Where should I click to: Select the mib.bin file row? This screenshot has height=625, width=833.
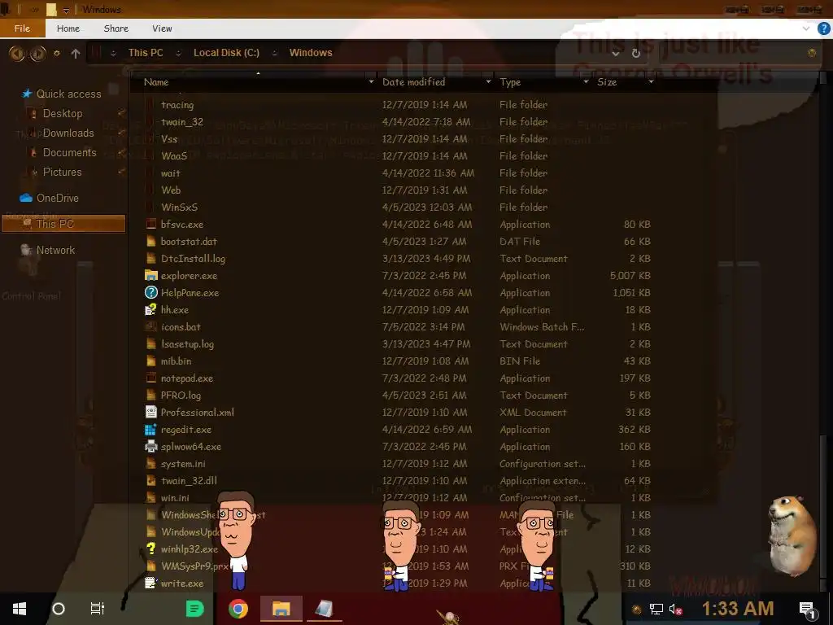pos(397,361)
